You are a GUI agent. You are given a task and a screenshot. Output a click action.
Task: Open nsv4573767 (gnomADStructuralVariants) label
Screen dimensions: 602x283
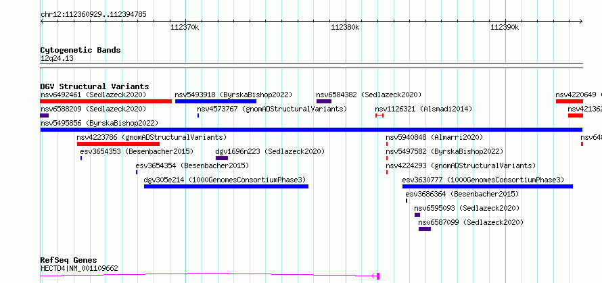point(272,109)
